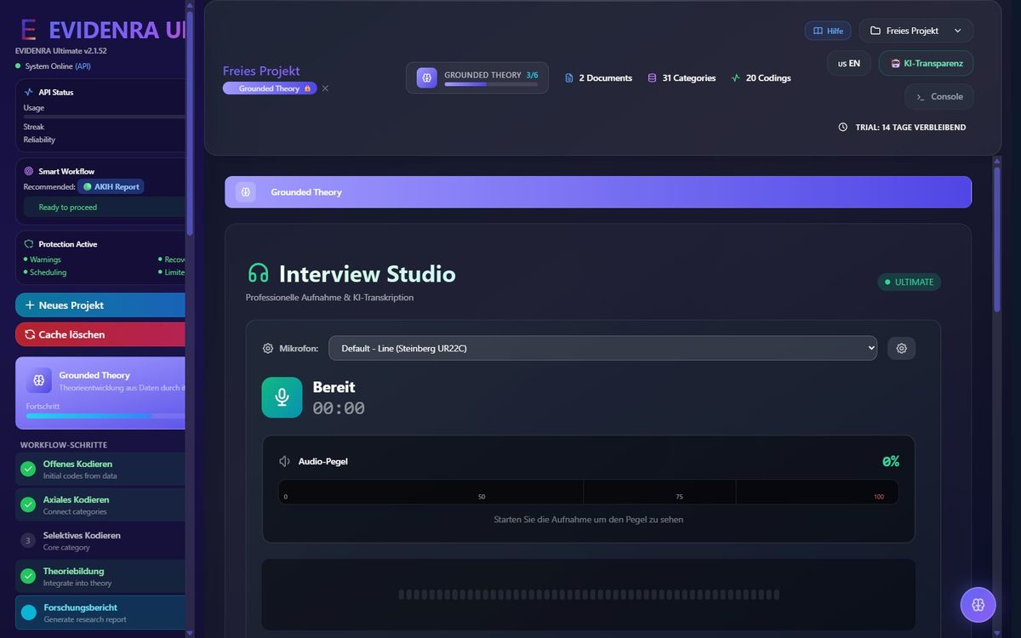Open microphone settings gear button
The image size is (1021, 638).
(902, 348)
